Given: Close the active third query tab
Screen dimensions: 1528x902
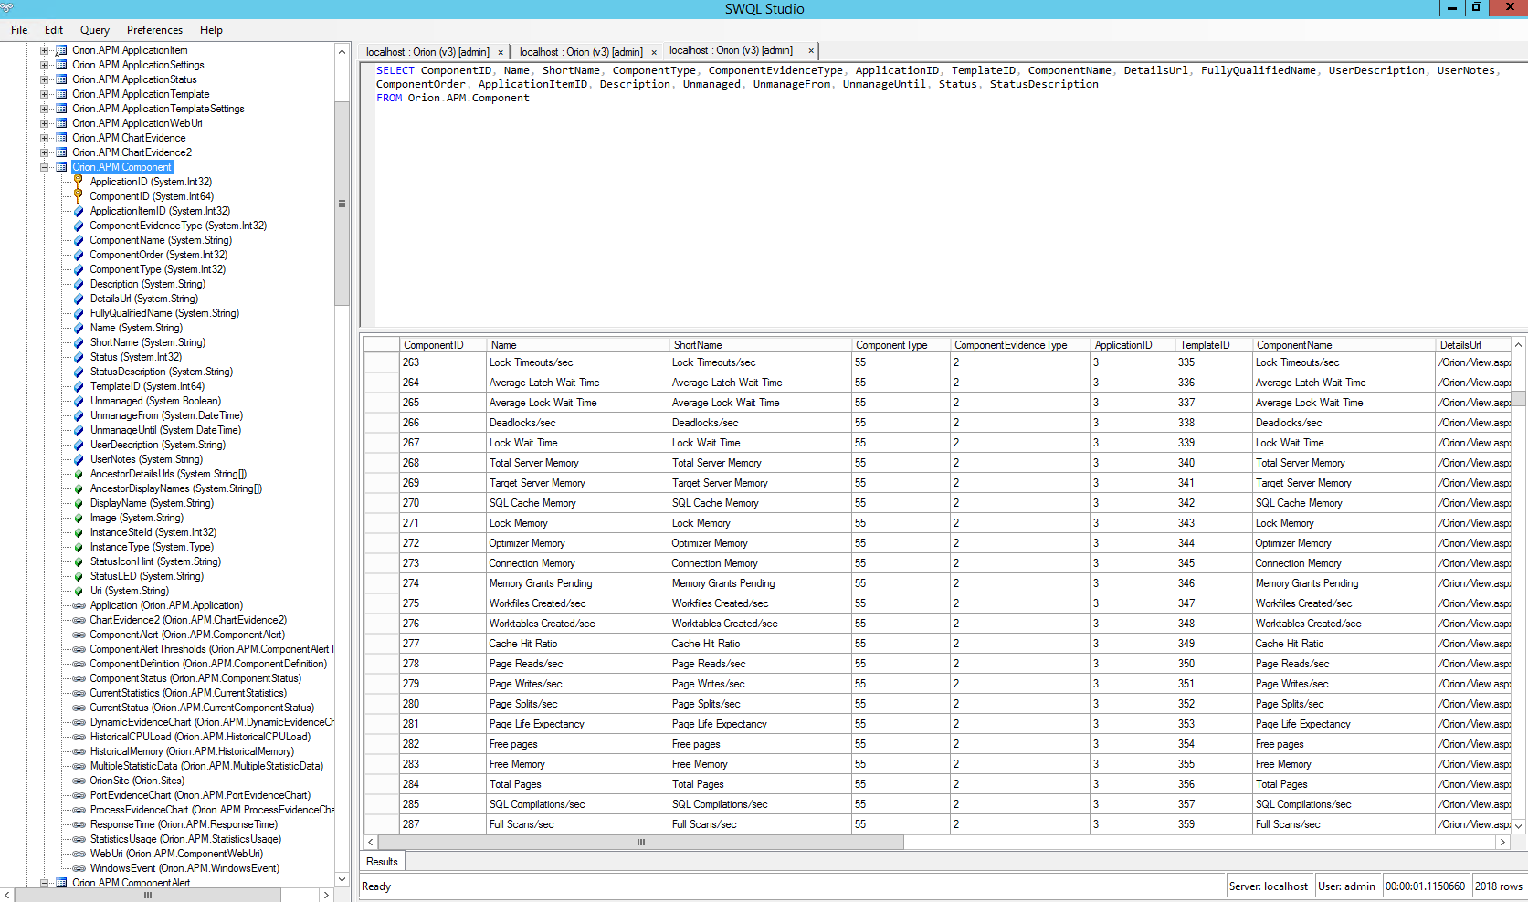Looking at the screenshot, I should pos(810,50).
